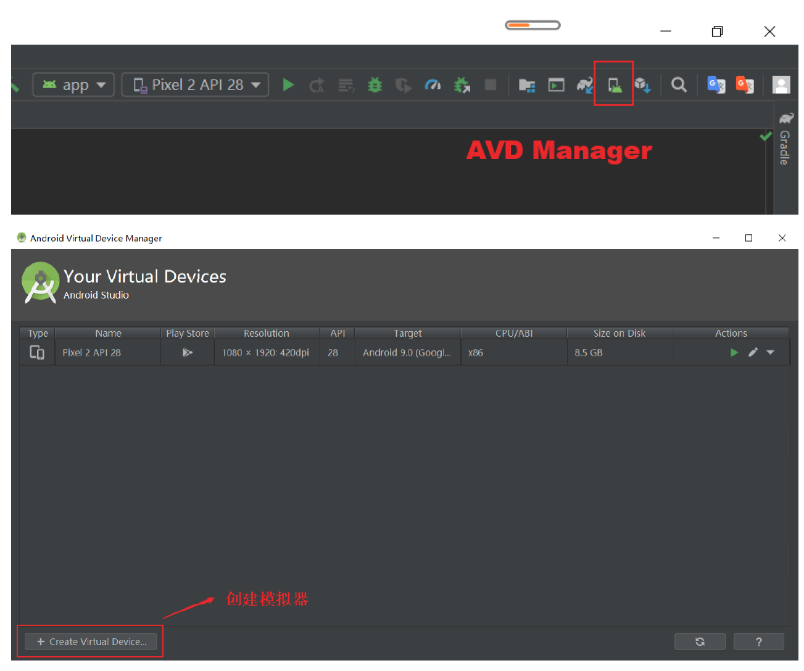Click Apply Changes and Restart Activity icon
804x671 pixels.
pos(317,85)
